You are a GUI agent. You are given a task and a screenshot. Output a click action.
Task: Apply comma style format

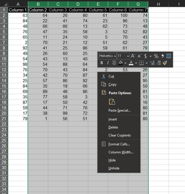162,56
